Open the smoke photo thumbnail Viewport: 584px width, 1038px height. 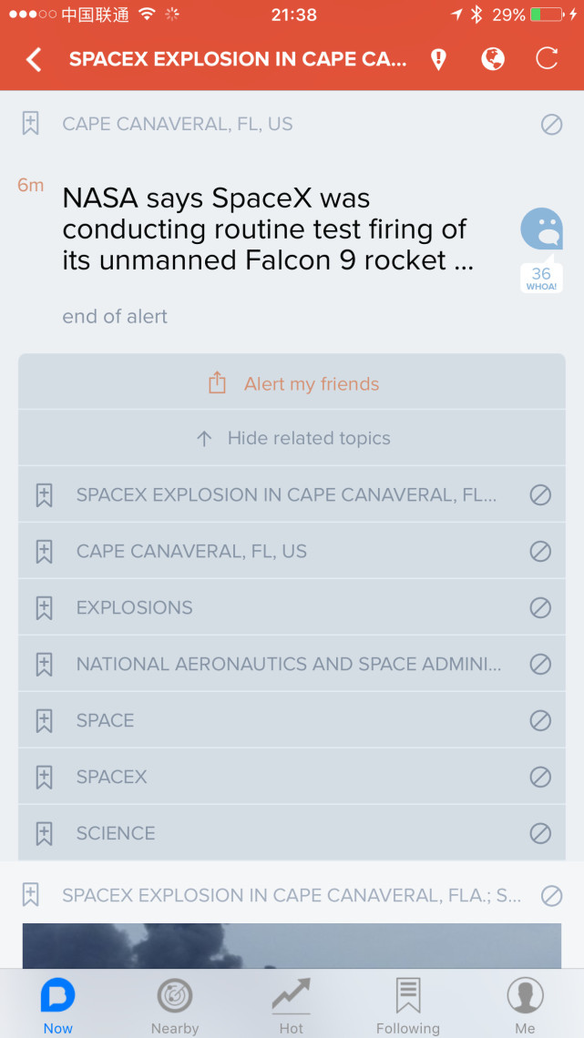coord(292,945)
